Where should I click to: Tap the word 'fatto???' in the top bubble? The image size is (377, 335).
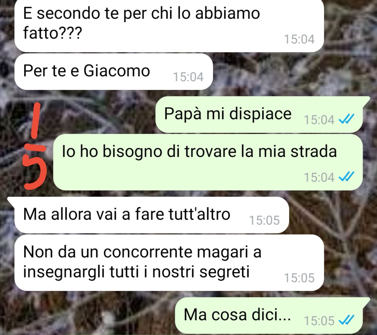point(53,33)
